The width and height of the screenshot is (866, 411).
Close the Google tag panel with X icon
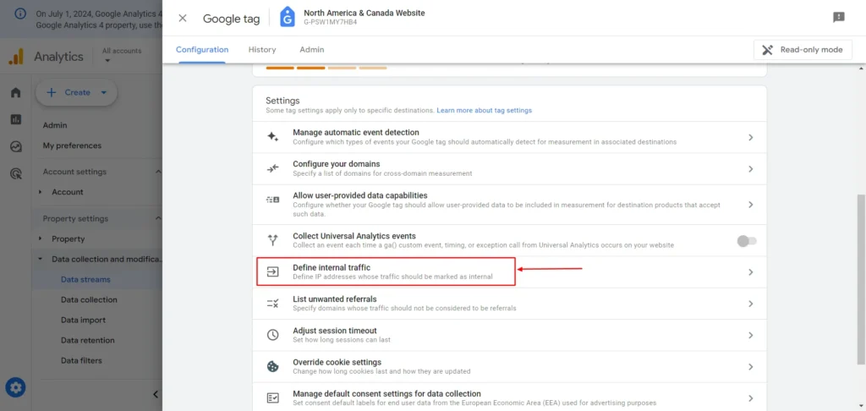183,19
